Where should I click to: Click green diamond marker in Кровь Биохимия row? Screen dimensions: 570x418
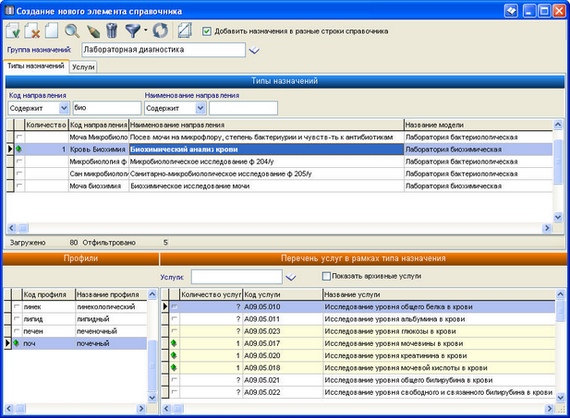pyautogui.click(x=18, y=149)
